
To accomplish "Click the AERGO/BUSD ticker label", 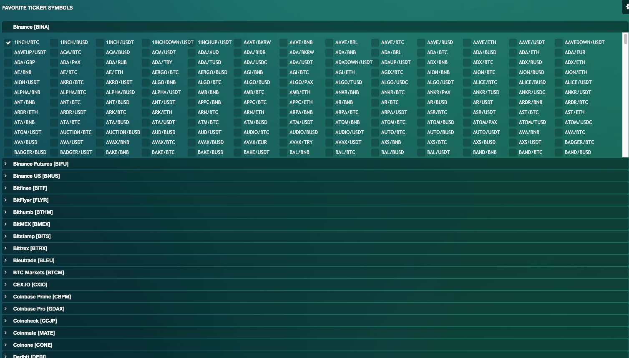I will (212, 72).
